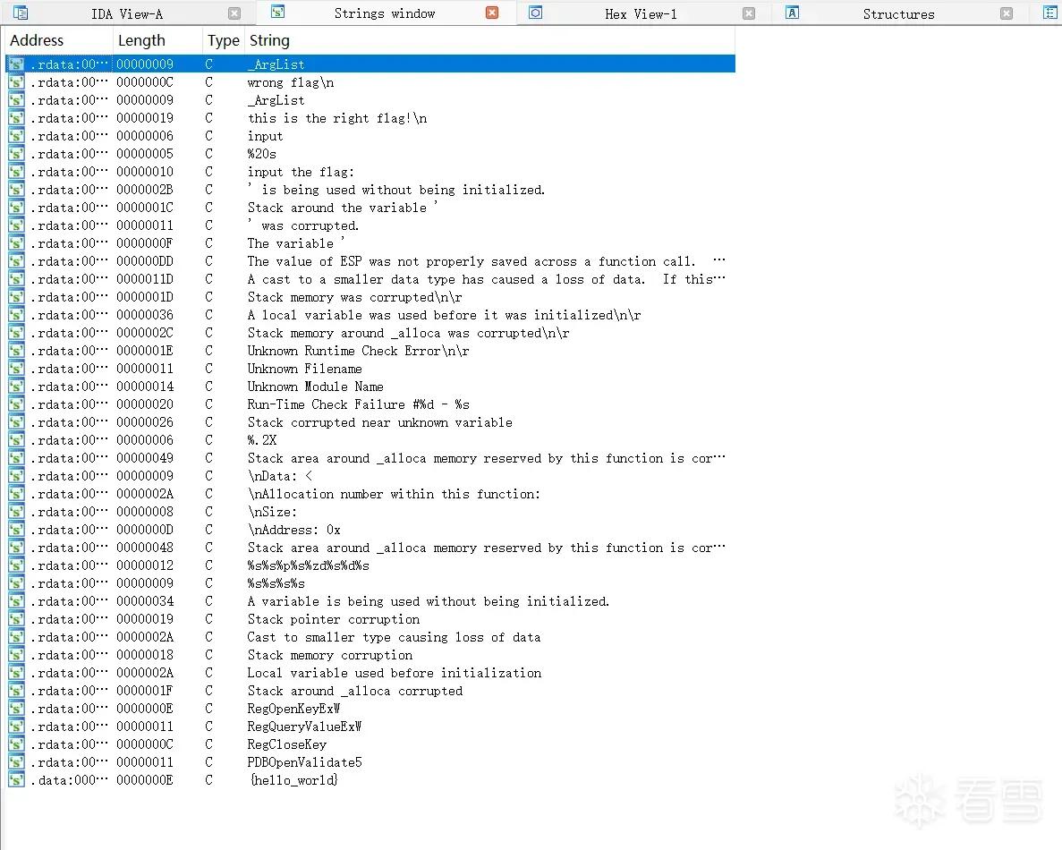Select the 'RegCloseKey' string
This screenshot has width=1062, height=850.
287,744
